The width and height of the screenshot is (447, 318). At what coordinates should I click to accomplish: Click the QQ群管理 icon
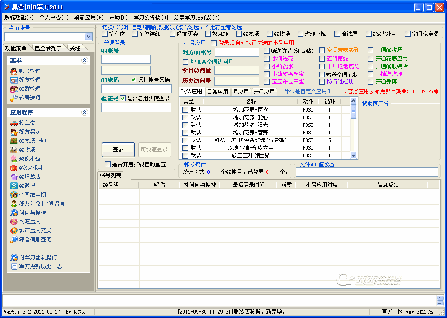pos(14,89)
